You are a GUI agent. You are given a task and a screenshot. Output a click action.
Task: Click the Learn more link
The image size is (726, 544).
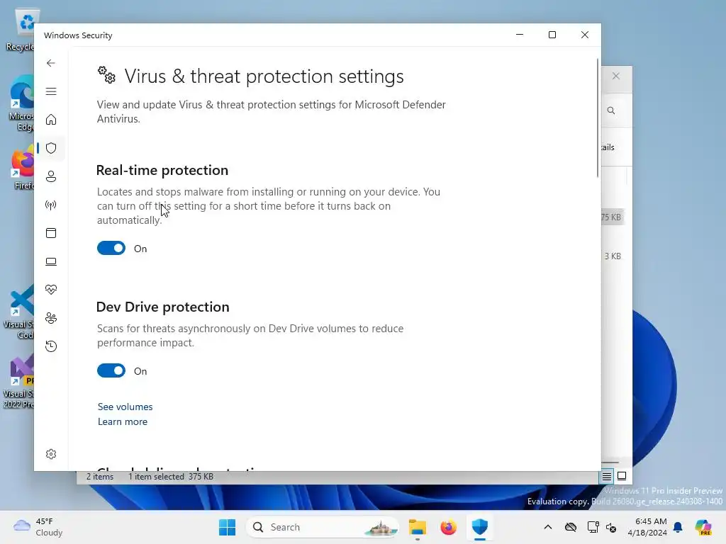(122, 422)
